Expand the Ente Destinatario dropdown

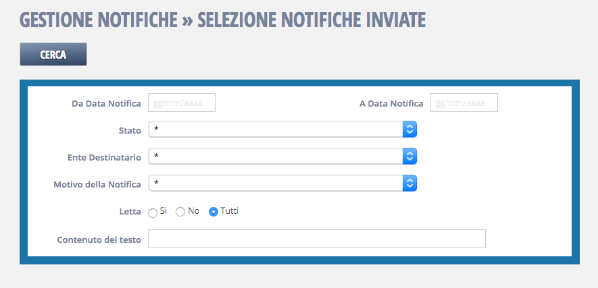tap(282, 156)
